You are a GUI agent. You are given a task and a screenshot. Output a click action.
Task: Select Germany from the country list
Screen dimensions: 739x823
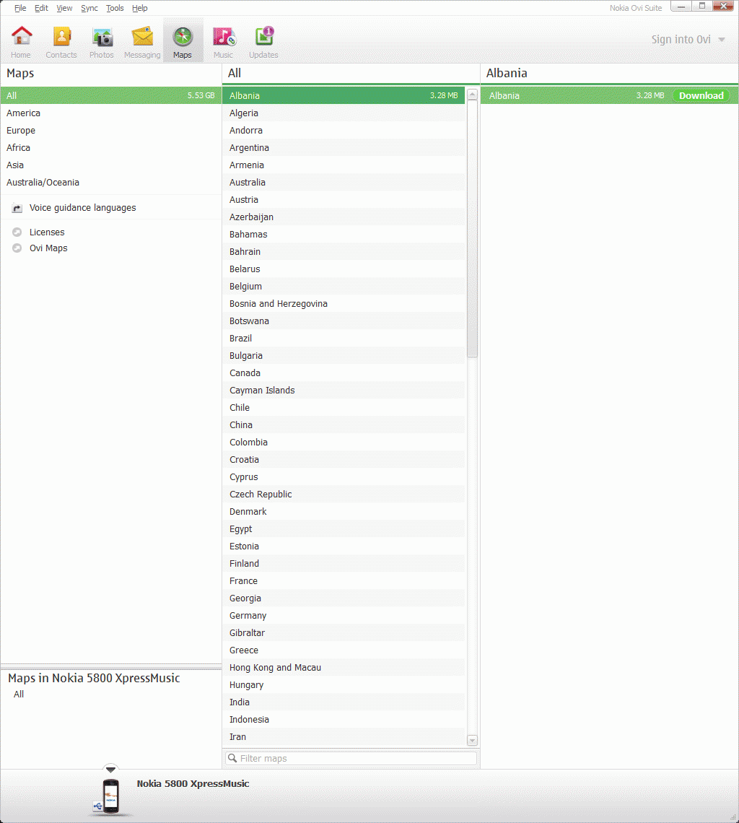click(248, 616)
